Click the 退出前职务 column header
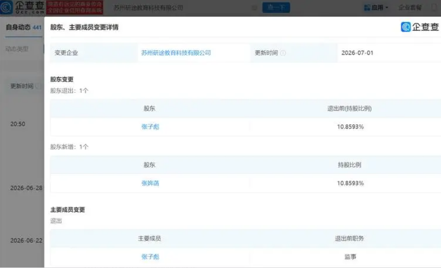Viewport: 441px width, 268px height. 350,238
